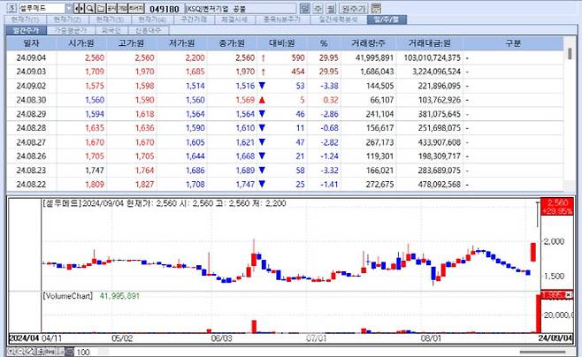Switch to the 현재가(2) tab
This screenshot has height=357, width=582.
tap(67, 19)
